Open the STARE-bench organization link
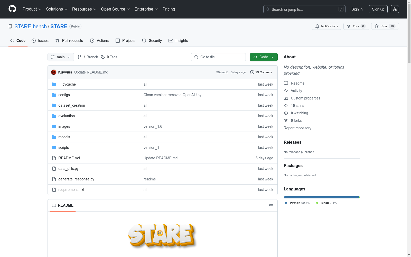This screenshot has height=257, width=411. [x=31, y=26]
